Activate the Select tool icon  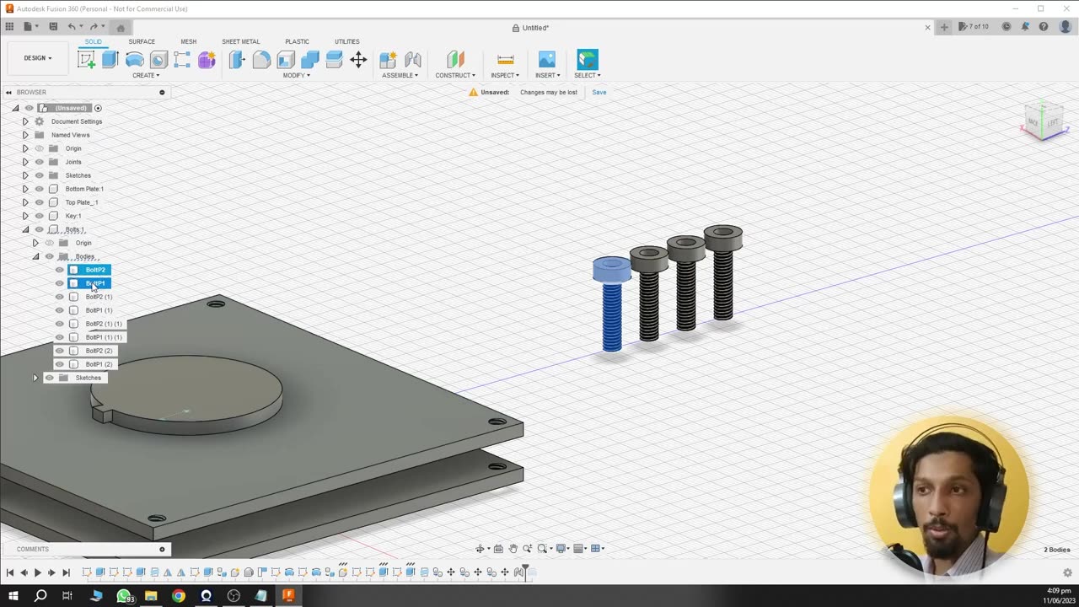(588, 59)
